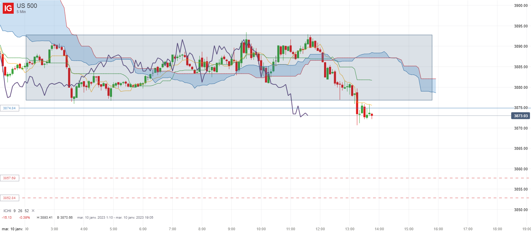Image resolution: width=531 pixels, height=232 pixels.
Task: Click the 3900.00 price axis label
Action: 521,5
